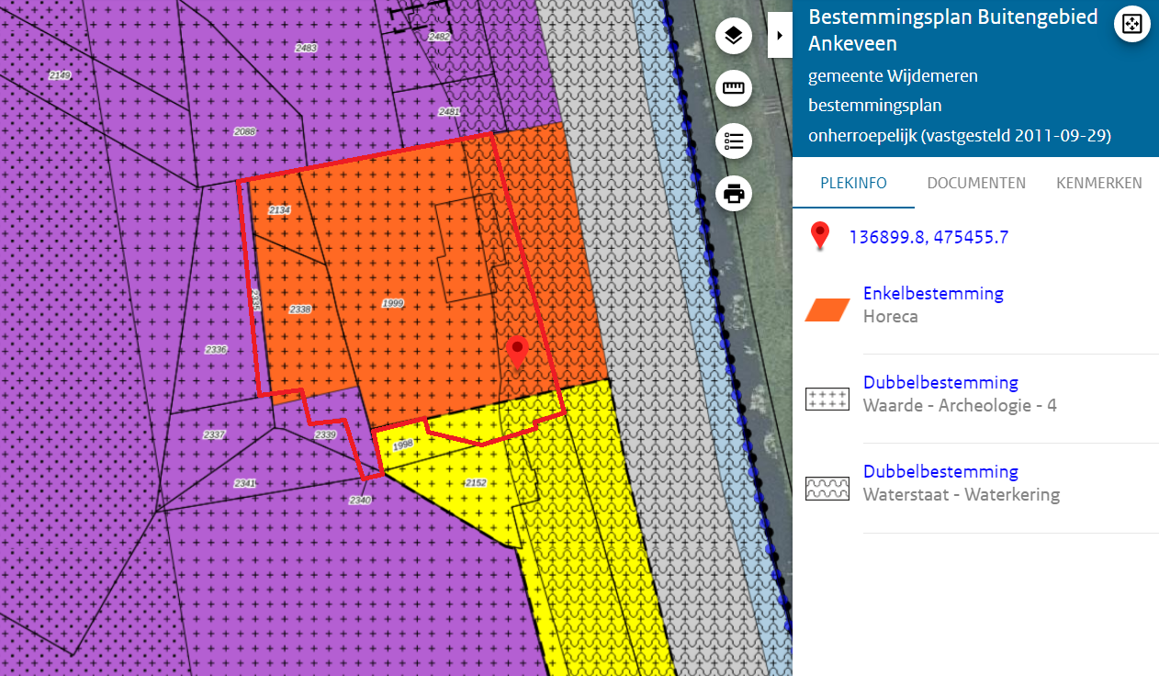Click the Archeologie plus-pattern legend symbol

point(827,399)
